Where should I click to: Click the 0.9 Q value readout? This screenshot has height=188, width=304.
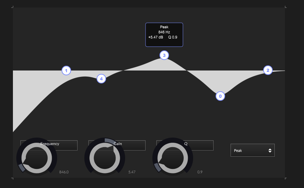tap(200, 172)
